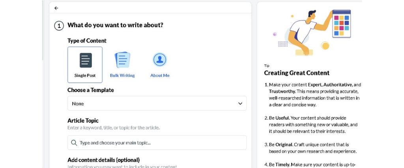Click the Bulk Writing label
This screenshot has height=168, width=404.
point(122,76)
